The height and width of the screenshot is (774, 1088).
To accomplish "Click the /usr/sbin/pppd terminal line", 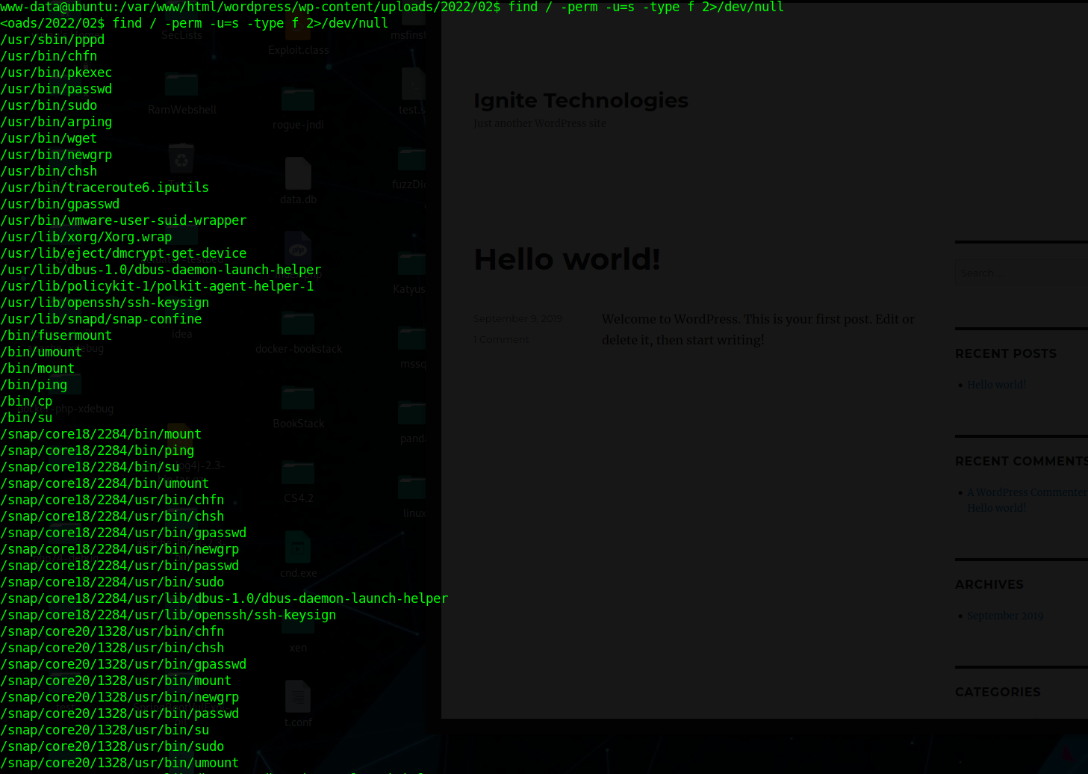I will pos(52,40).
